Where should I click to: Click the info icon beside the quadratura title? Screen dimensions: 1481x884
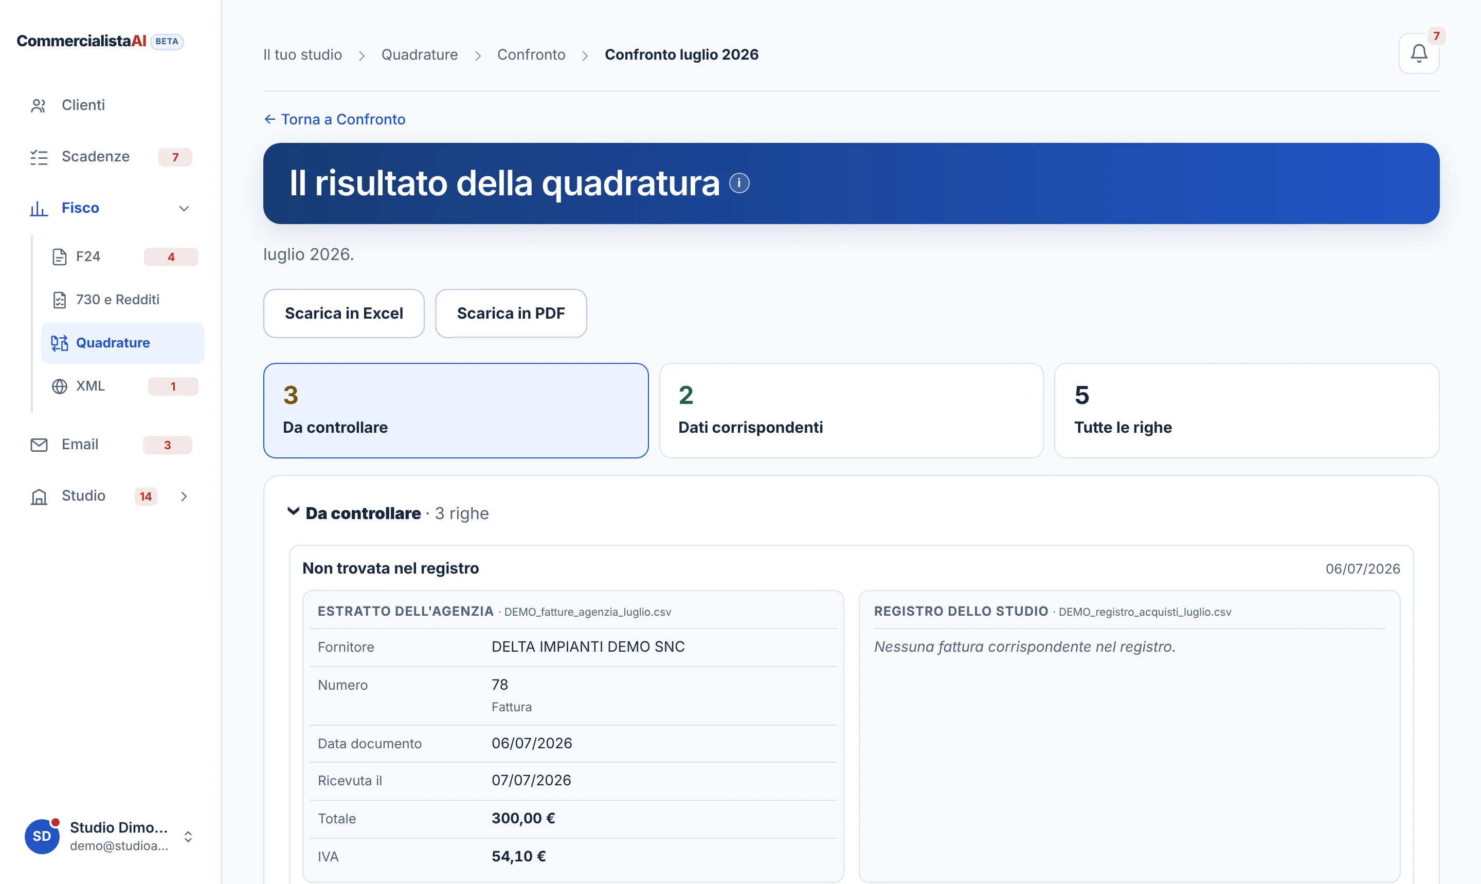pyautogui.click(x=739, y=183)
